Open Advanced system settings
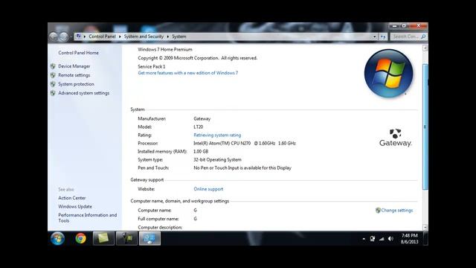This screenshot has height=268, width=476. (x=84, y=93)
